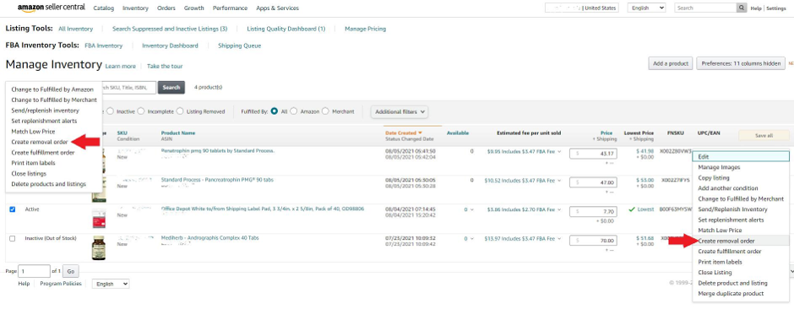Viewport: 794px width, 309px height.
Task: Click the Add a product button
Action: (x=671, y=63)
